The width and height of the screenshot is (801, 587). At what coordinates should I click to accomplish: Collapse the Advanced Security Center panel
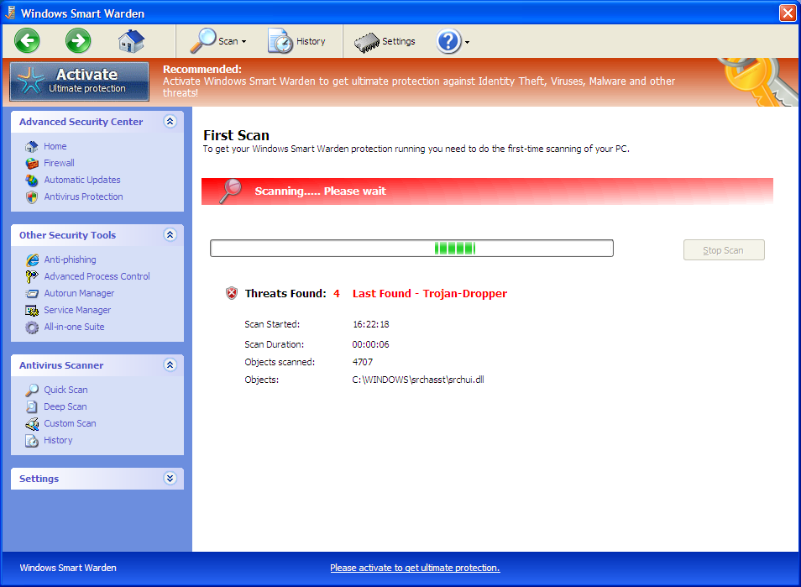coord(170,121)
